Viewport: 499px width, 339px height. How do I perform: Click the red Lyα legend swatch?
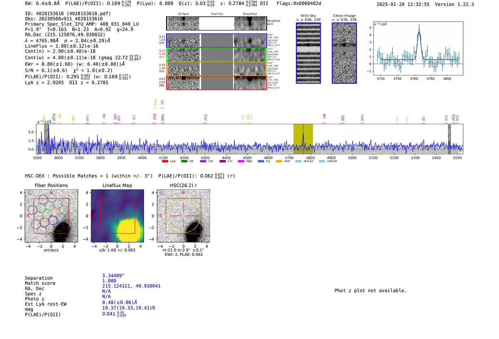[x=165, y=161]
